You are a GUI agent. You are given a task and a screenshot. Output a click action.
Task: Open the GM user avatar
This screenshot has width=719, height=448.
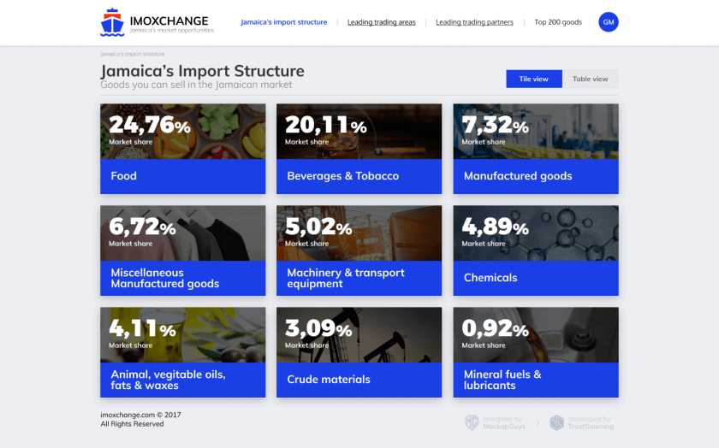click(608, 22)
